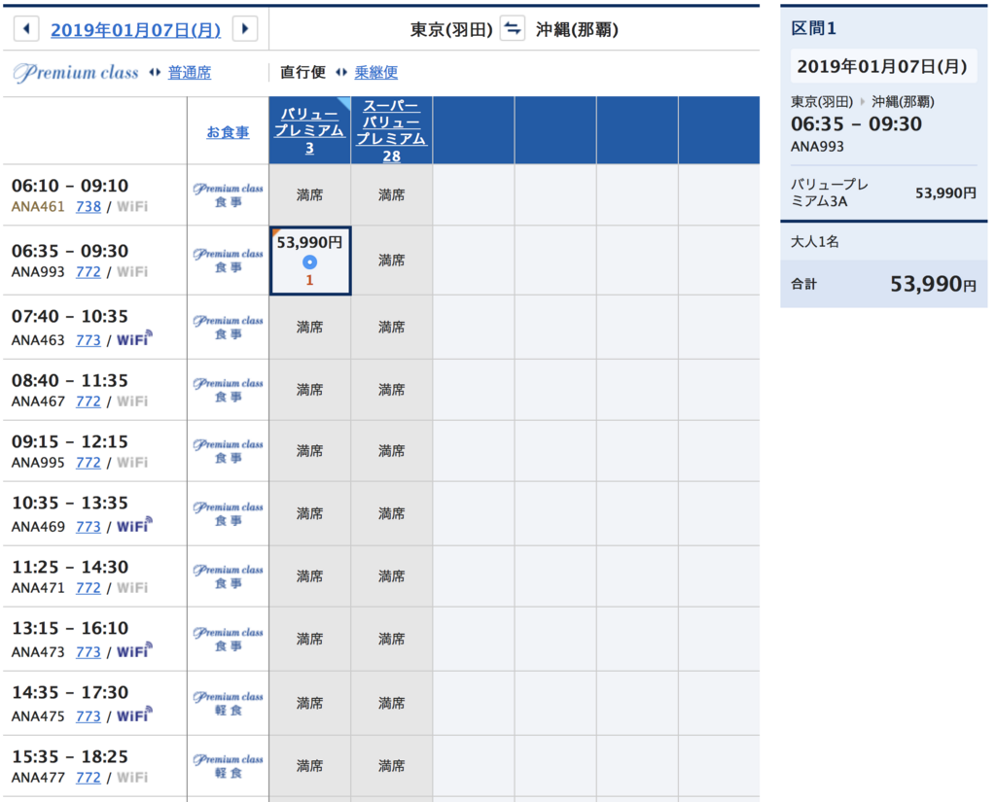Click 満席 under バリュープレミアム for ANA461

pyautogui.click(x=309, y=195)
